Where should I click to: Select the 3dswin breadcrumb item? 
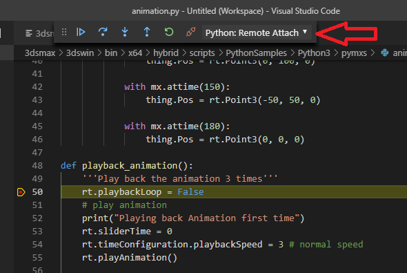(80, 53)
